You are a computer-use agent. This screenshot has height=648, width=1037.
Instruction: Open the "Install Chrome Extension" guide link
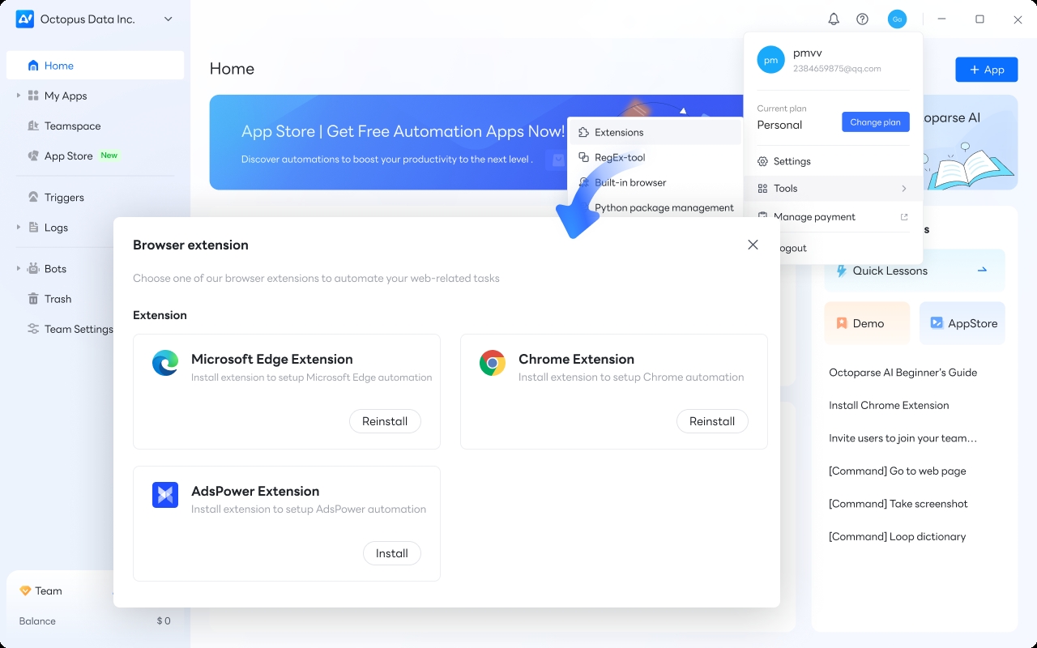click(x=889, y=405)
